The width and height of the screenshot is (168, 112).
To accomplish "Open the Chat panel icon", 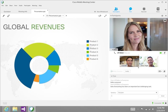I will pos(130,10).
